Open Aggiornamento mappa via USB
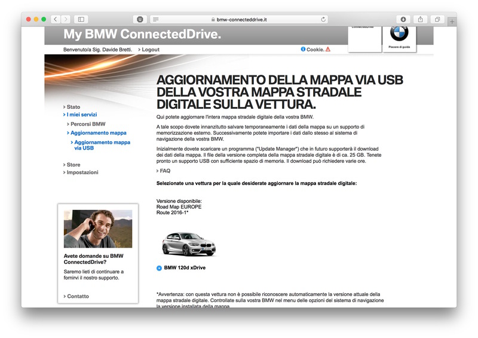The image size is (478, 338). (102, 145)
